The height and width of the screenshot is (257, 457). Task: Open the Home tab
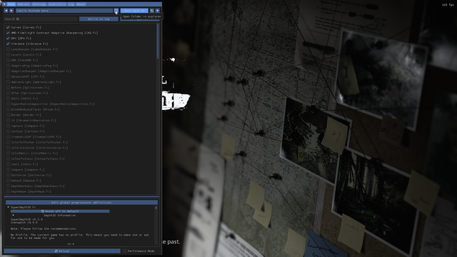click(11, 4)
